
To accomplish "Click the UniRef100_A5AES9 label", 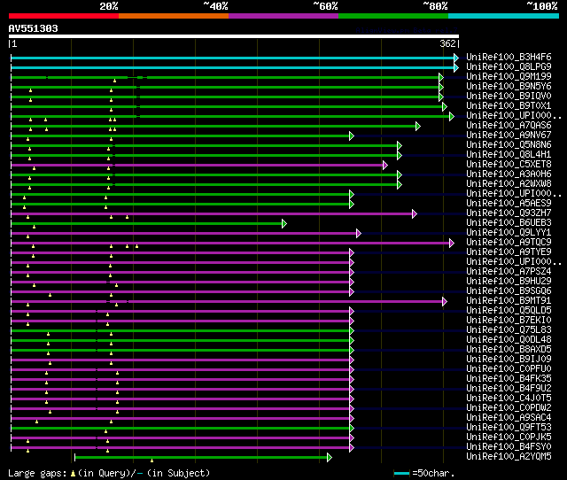I will 509,204.
